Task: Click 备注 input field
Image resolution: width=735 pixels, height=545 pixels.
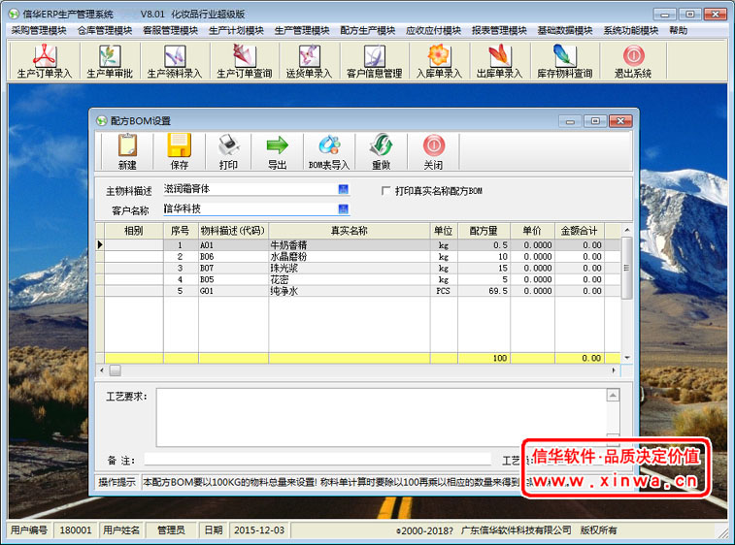Action: [x=317, y=460]
